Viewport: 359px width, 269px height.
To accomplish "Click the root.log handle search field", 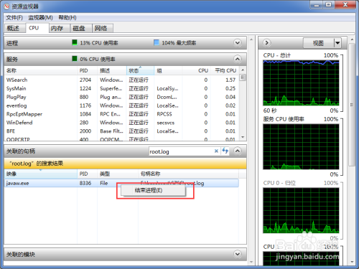I will [181, 151].
